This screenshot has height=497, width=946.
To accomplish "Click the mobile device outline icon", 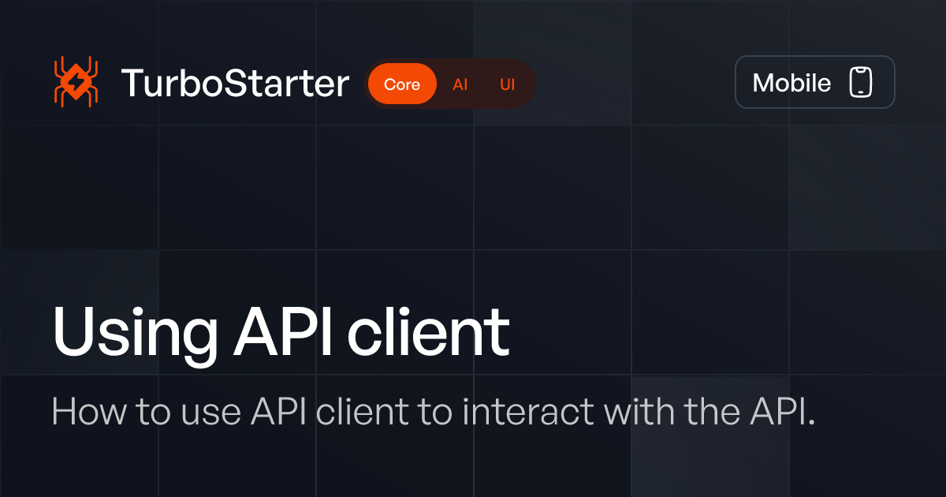I will (862, 82).
